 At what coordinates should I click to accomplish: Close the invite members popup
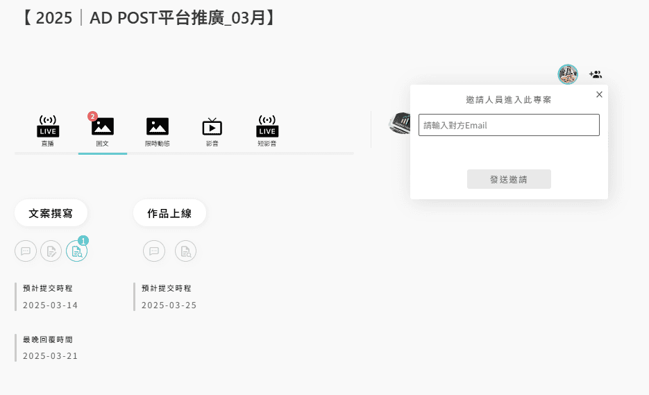(x=599, y=94)
